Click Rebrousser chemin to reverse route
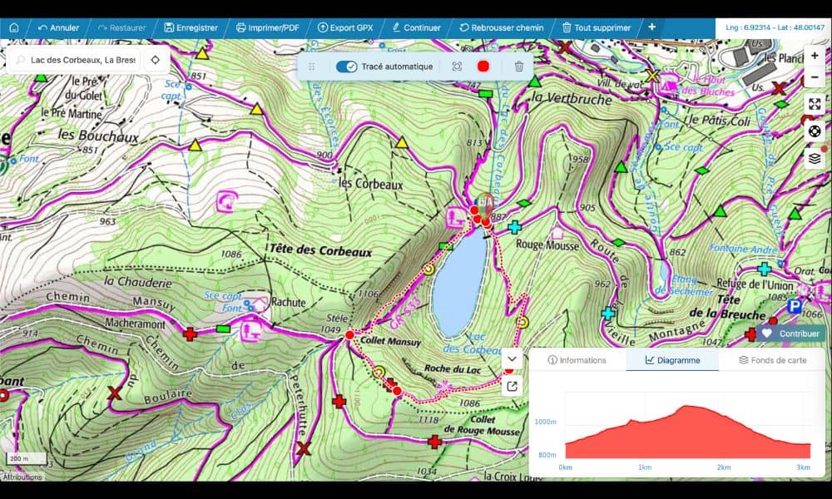The image size is (832, 499). click(501, 27)
